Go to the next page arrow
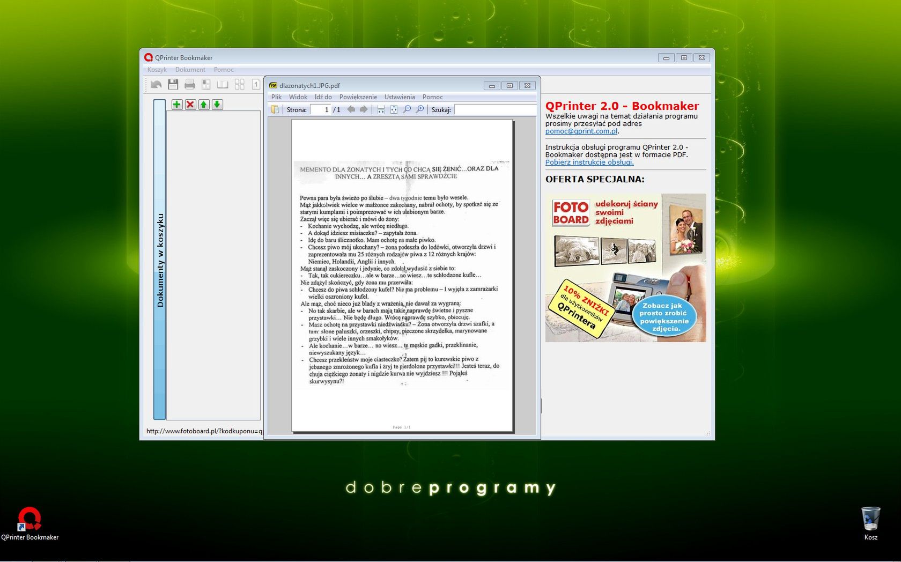901x562 pixels. 364,109
